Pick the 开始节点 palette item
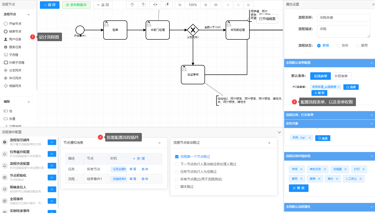The width and height of the screenshot is (375, 213). click(x=13, y=24)
